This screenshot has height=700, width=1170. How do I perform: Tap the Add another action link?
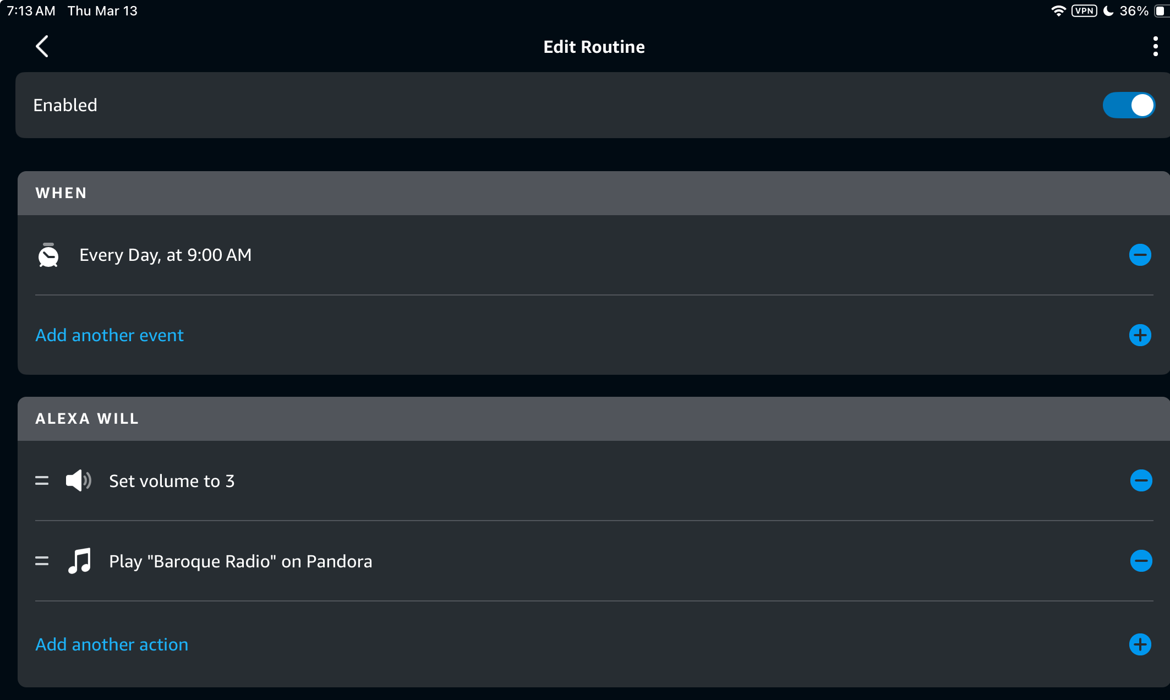tap(112, 644)
